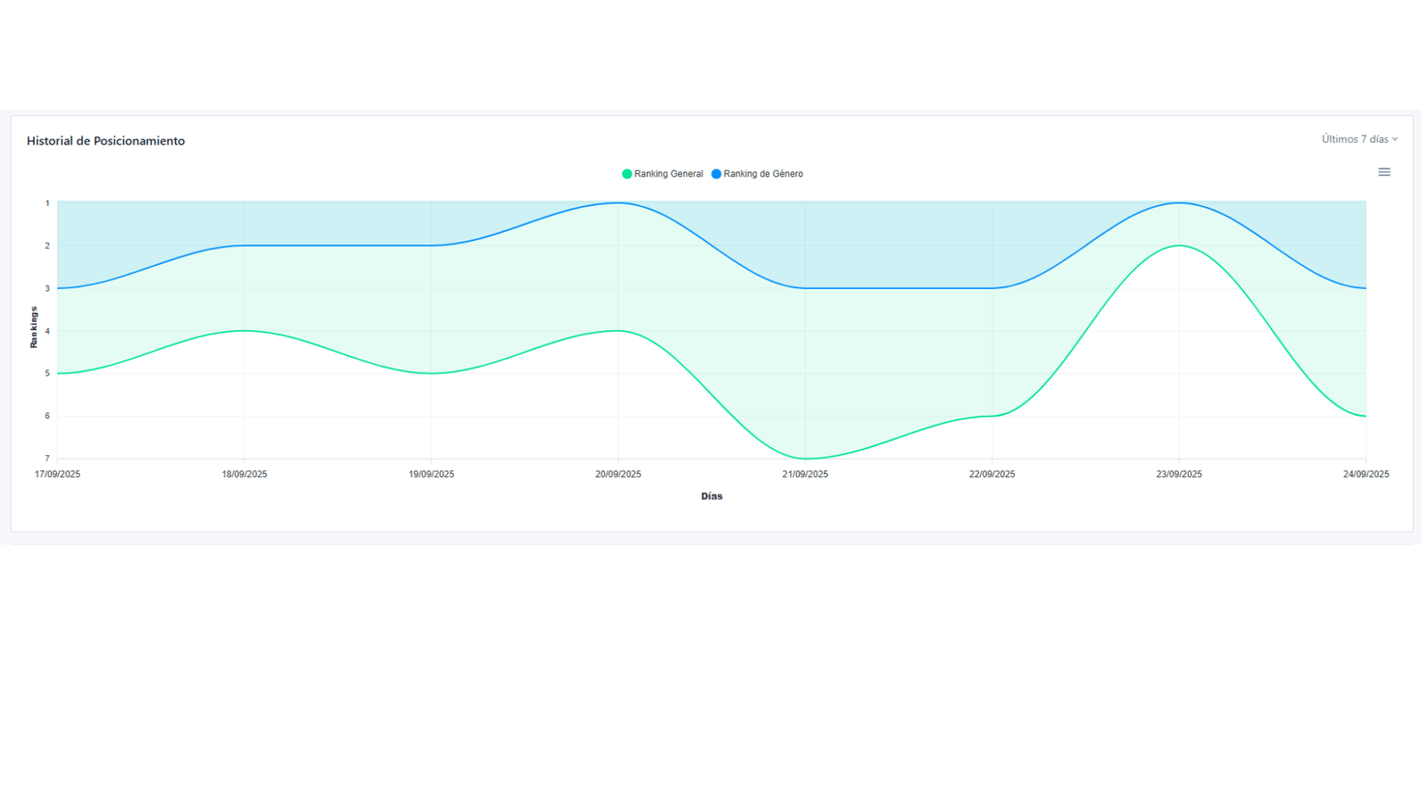Click the Rankings vertical axis title

(x=34, y=327)
